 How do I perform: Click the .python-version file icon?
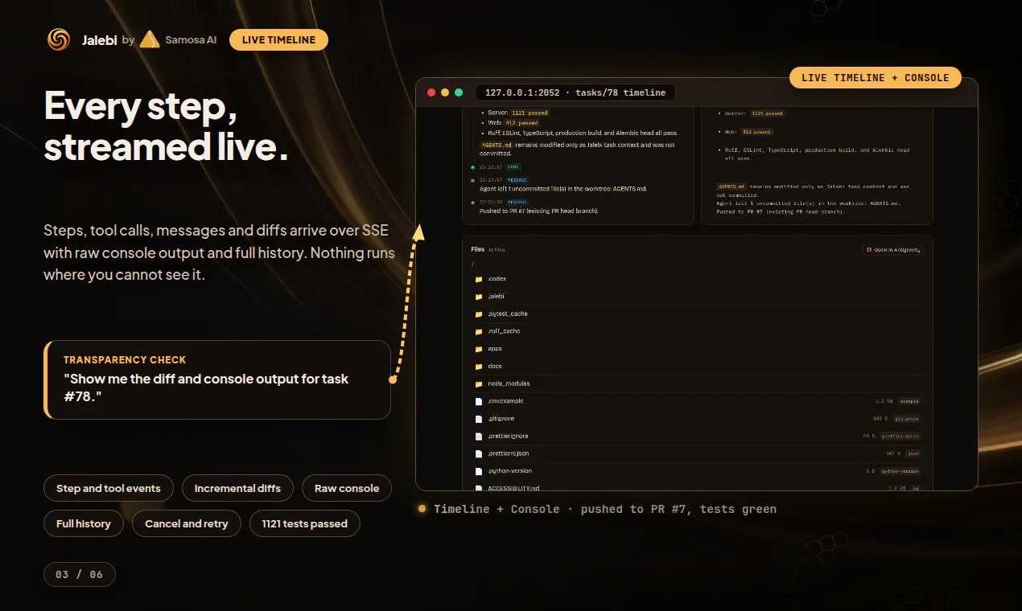click(479, 471)
